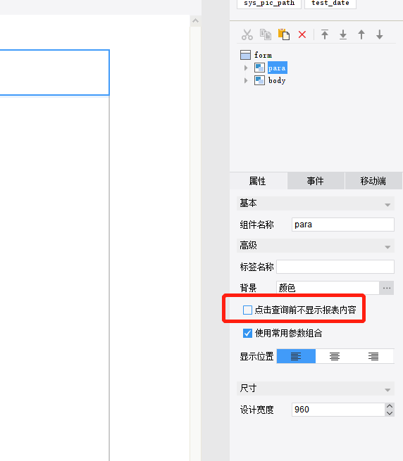Move component to bottom with down-bar icon
The height and width of the screenshot is (461, 403).
click(x=343, y=34)
